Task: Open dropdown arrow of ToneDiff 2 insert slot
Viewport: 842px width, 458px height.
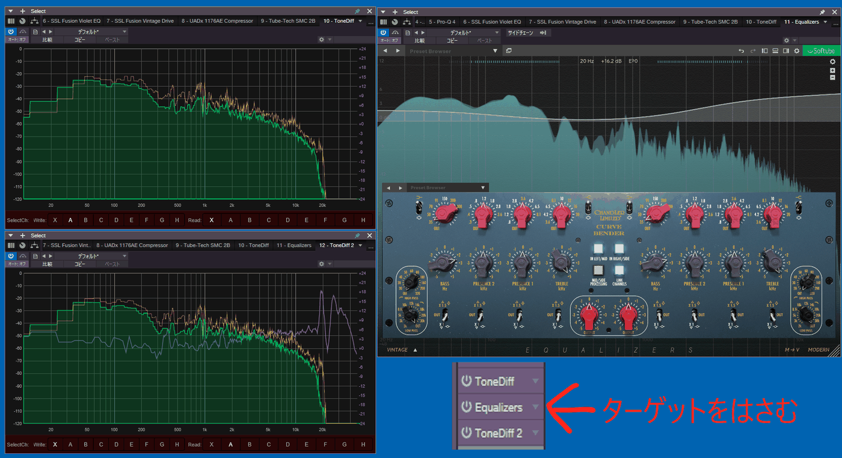Action: point(535,433)
